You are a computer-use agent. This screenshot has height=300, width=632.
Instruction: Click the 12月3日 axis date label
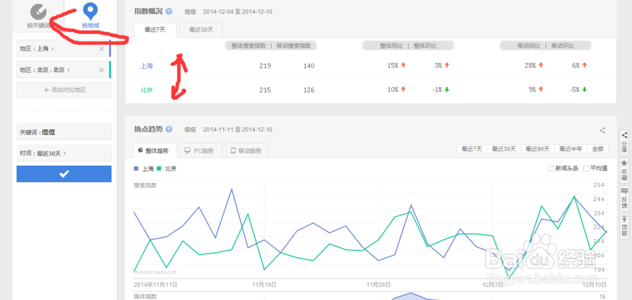click(x=494, y=284)
